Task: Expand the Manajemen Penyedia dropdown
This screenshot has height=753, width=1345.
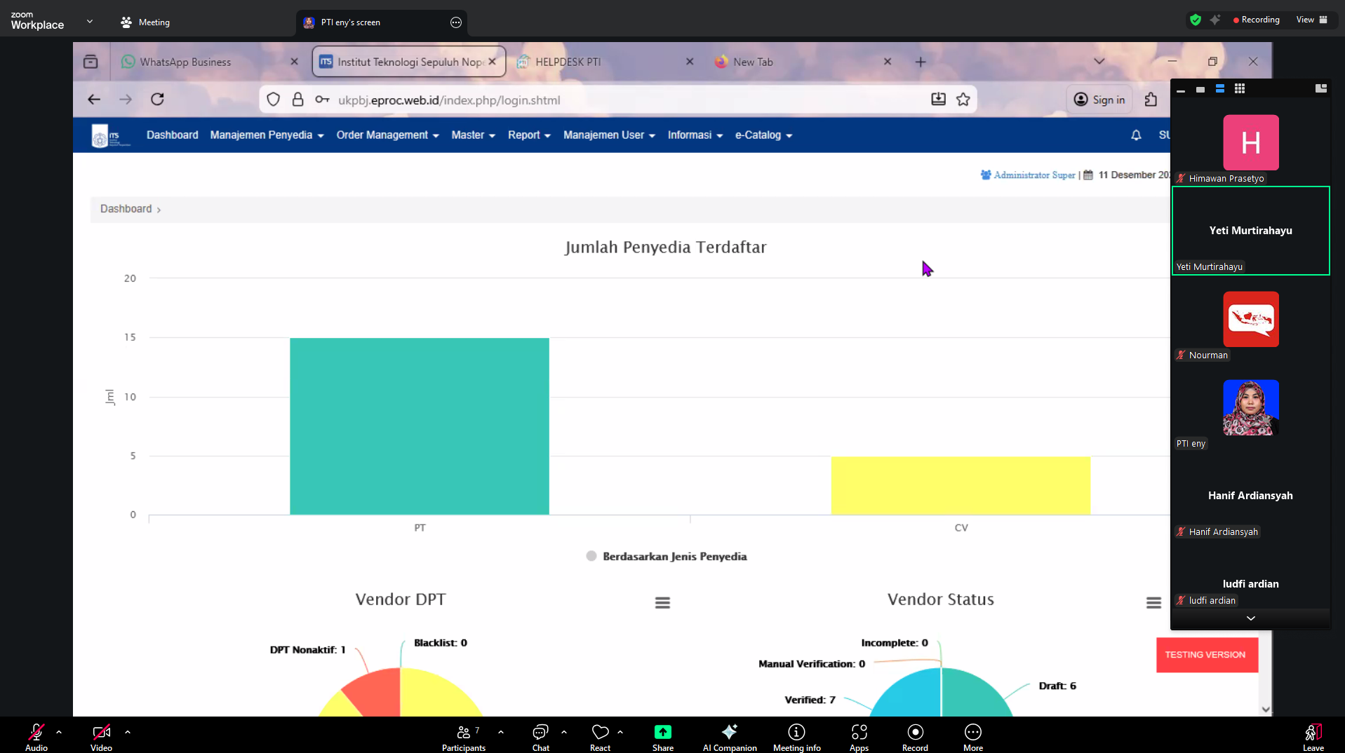Action: 267,135
